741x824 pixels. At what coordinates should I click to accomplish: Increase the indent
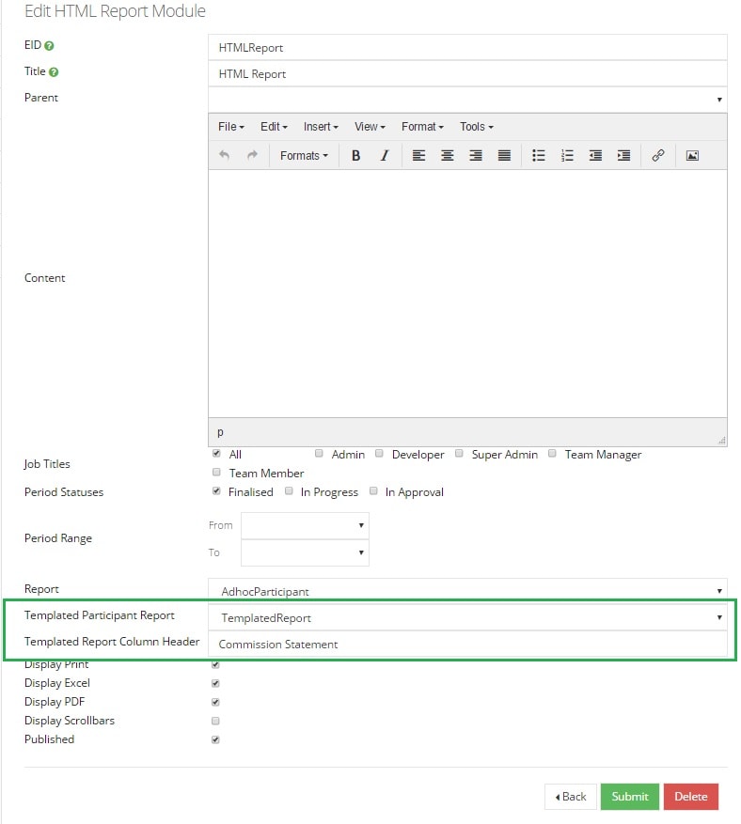pyautogui.click(x=623, y=156)
